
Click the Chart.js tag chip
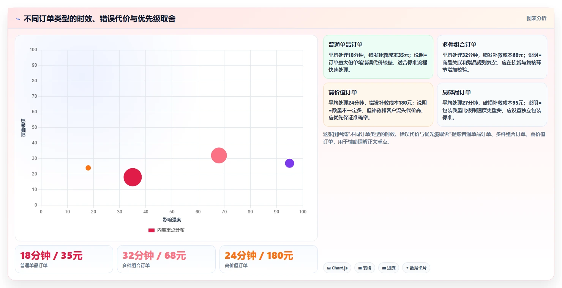[x=337, y=268]
